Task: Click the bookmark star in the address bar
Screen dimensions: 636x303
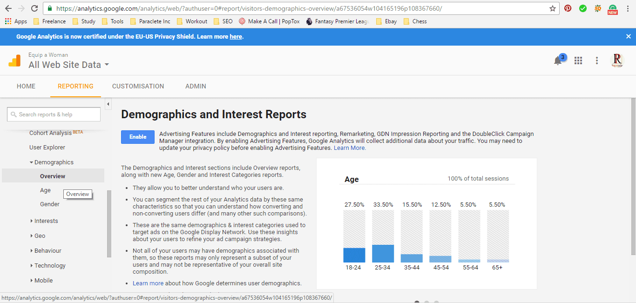Action: pos(552,8)
